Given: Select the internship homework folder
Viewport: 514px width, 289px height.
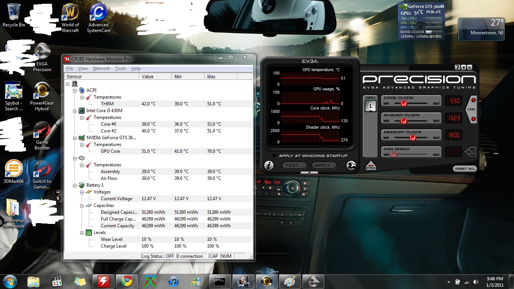Looking at the screenshot, I should (14, 213).
